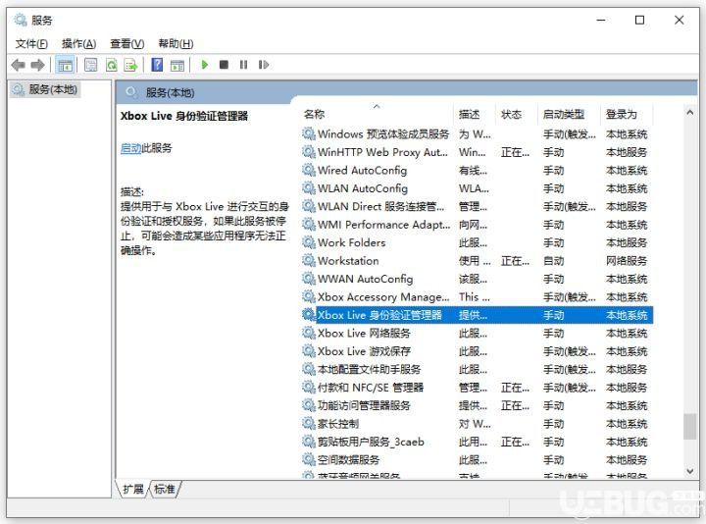
Task: Open Help with the question mark icon
Action: (157, 65)
